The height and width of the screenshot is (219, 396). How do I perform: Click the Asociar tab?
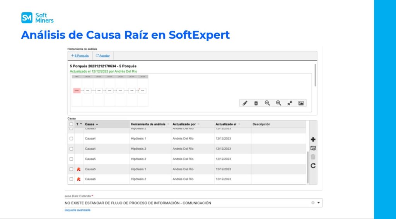[x=102, y=56]
